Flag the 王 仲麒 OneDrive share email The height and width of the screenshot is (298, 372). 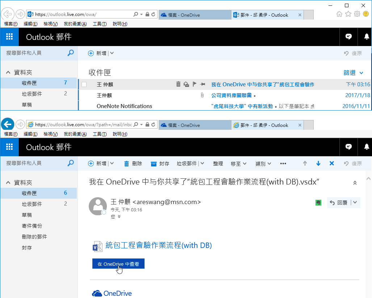194,84
